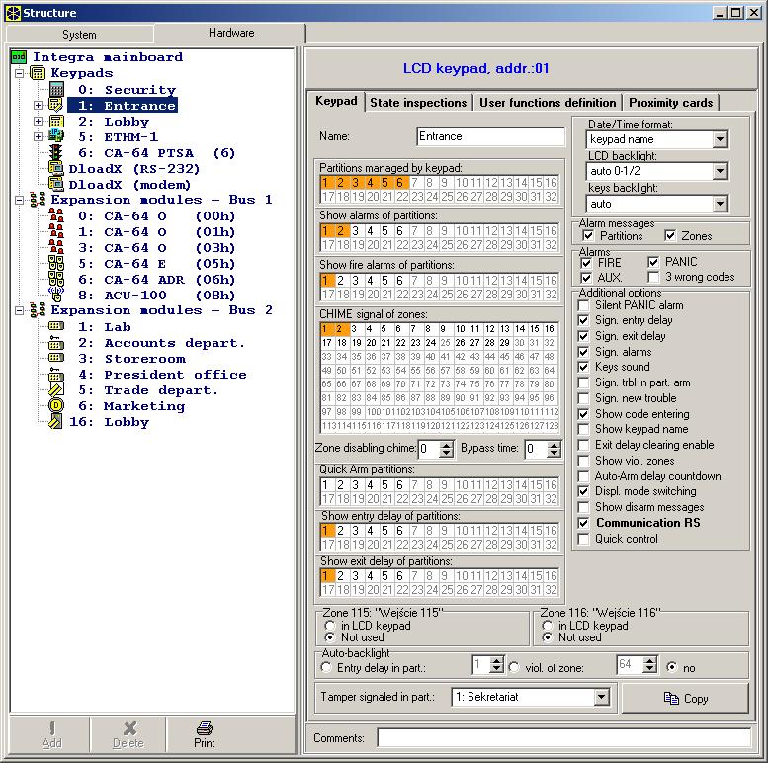Open Tamper signaled in part. dropdown
This screenshot has height=763, width=768.
(x=601, y=697)
